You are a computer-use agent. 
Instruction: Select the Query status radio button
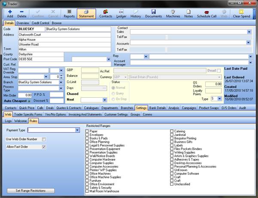tap(113, 93)
